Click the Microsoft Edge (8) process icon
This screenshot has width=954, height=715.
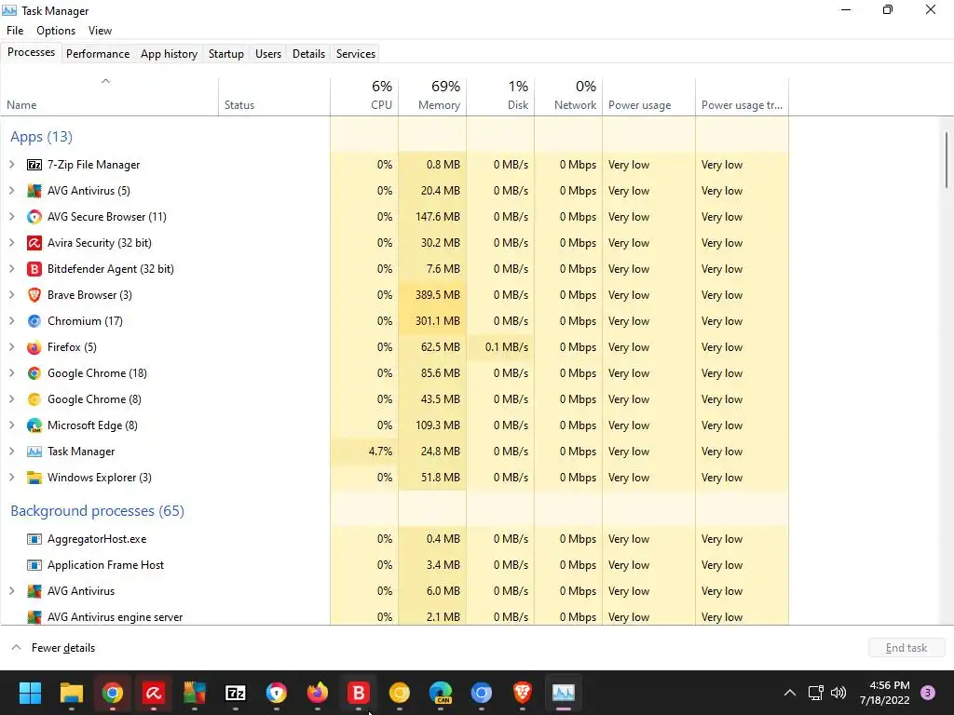point(34,425)
